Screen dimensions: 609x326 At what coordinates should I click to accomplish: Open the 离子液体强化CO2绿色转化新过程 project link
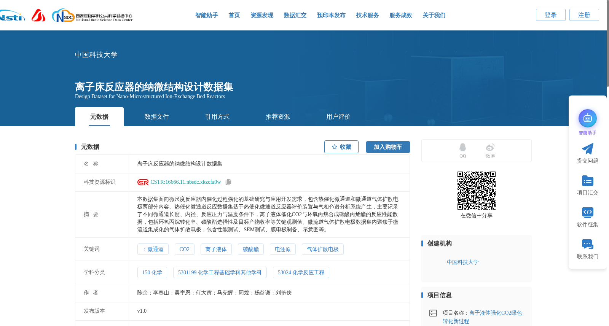point(482,317)
